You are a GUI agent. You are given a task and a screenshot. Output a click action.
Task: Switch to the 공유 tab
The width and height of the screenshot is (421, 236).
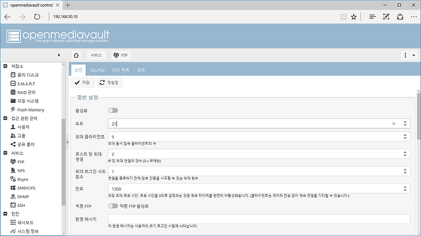point(141,70)
